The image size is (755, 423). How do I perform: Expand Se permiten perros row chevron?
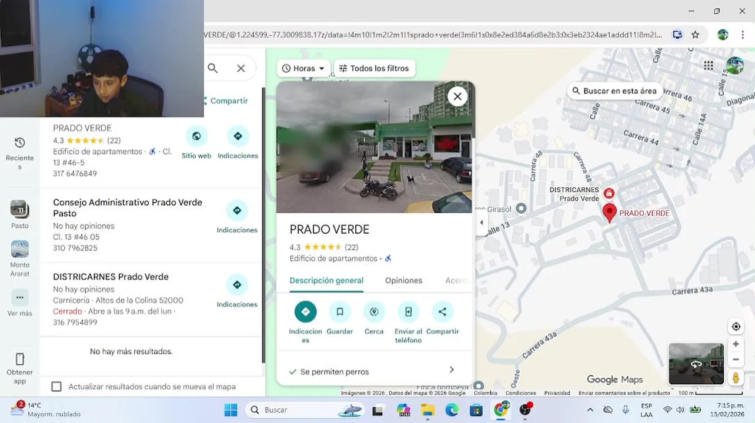coord(452,370)
